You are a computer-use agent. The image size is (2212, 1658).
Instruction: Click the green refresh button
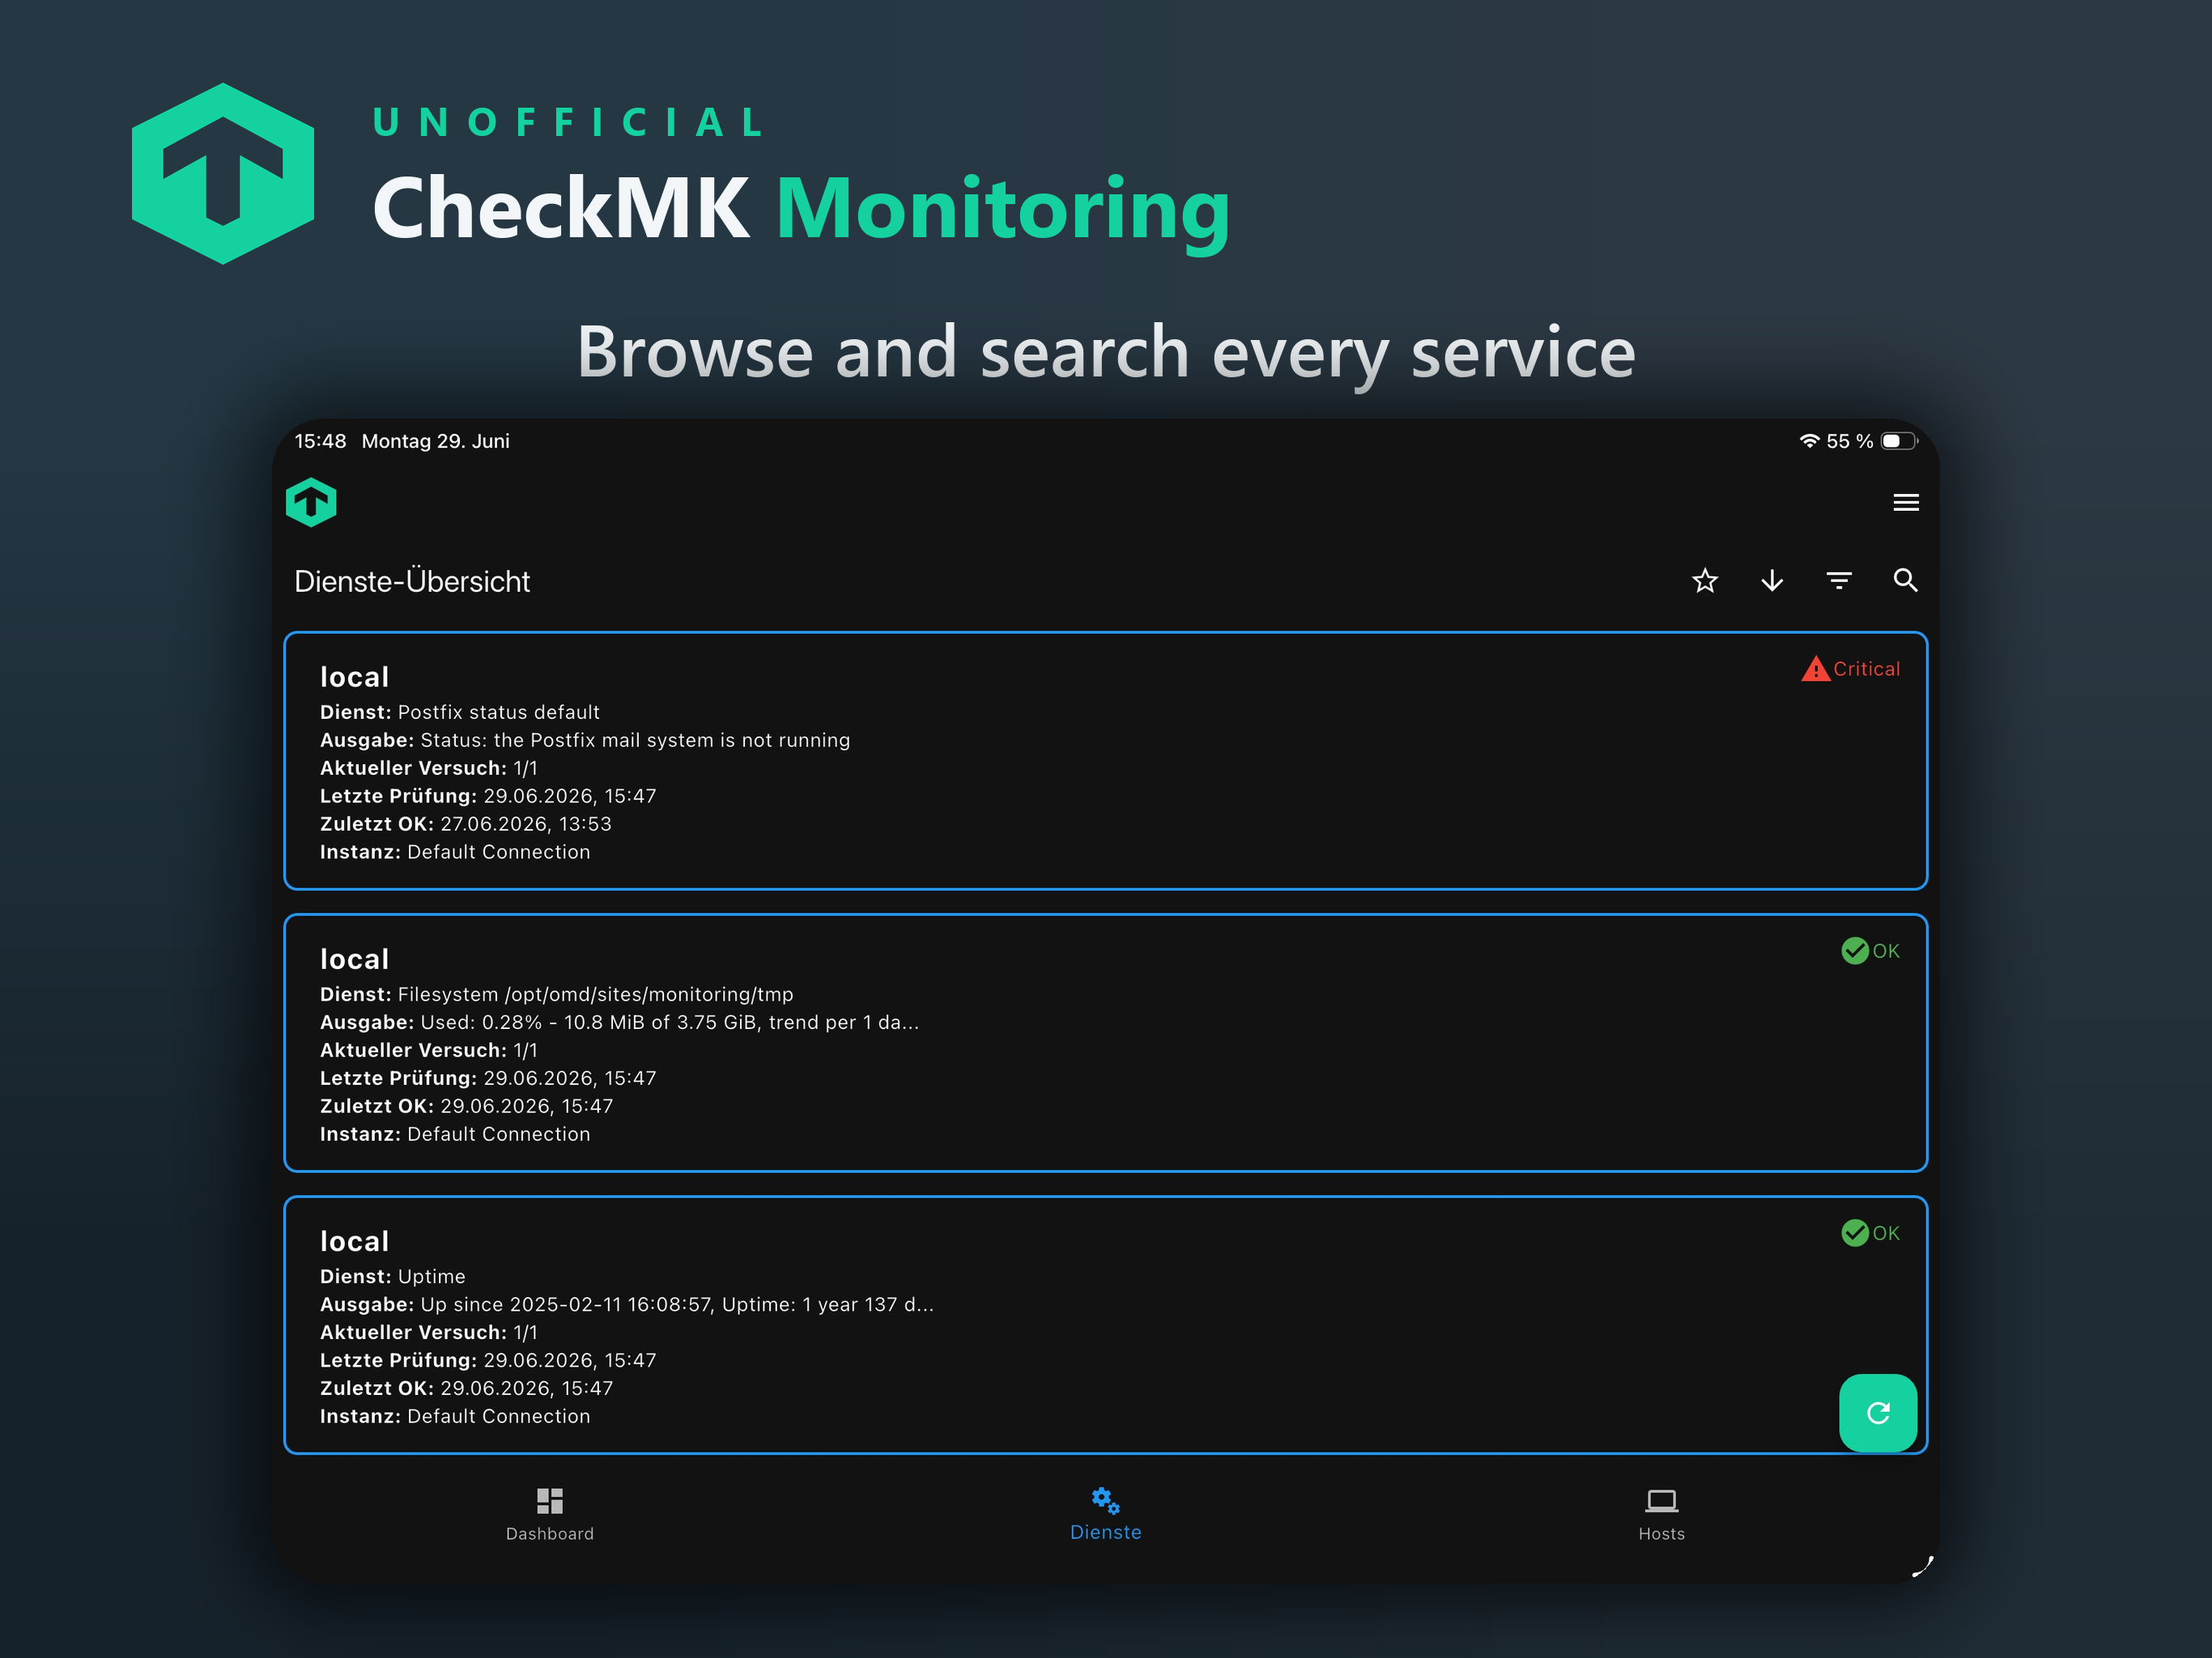point(1878,1412)
